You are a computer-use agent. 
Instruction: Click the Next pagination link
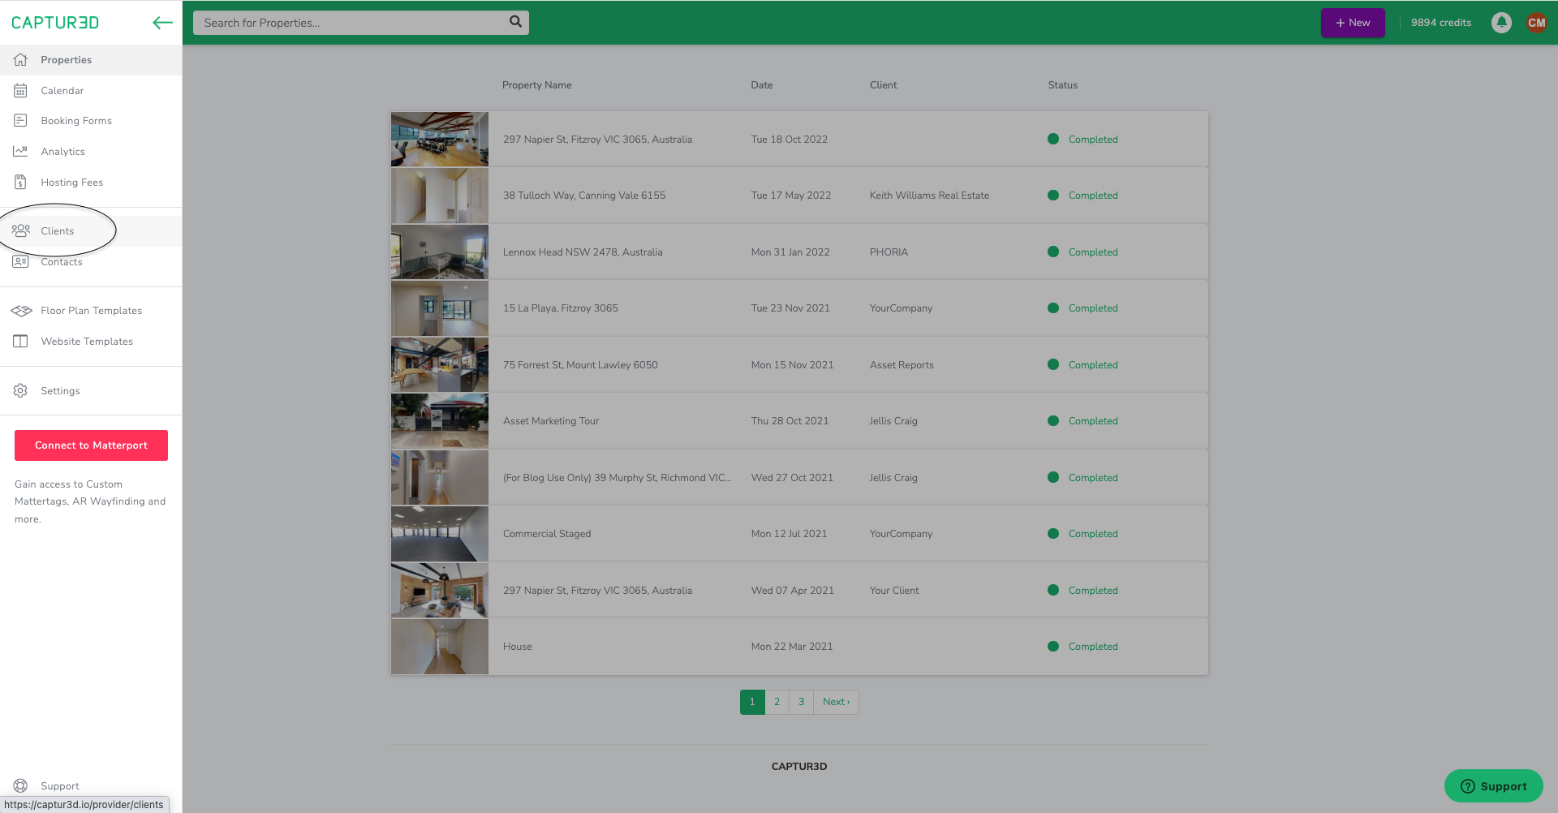point(836,702)
